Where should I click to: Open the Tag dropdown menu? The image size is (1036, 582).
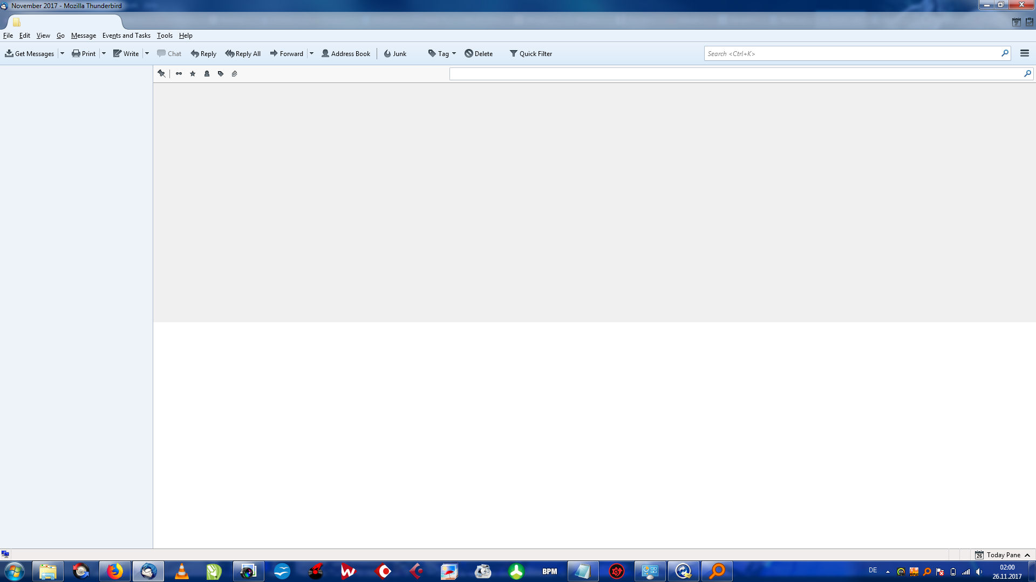pyautogui.click(x=442, y=53)
